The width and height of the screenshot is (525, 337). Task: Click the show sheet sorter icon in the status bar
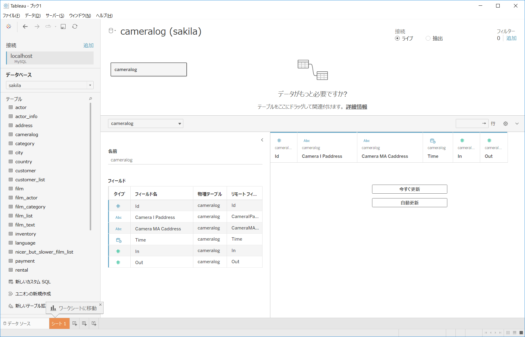click(x=508, y=333)
